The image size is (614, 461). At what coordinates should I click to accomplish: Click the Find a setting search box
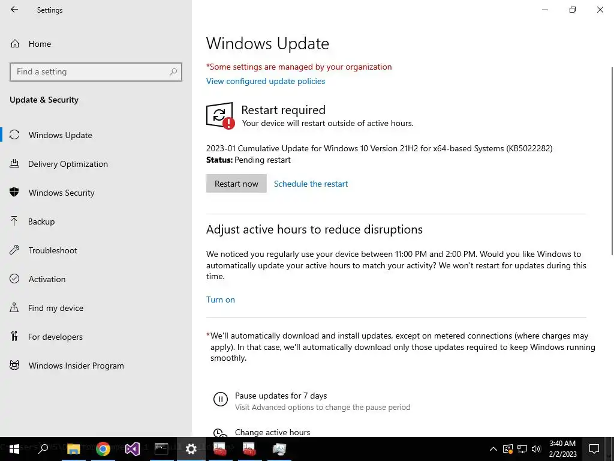pyautogui.click(x=96, y=72)
